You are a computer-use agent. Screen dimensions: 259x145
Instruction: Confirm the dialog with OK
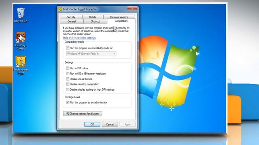point(92,124)
